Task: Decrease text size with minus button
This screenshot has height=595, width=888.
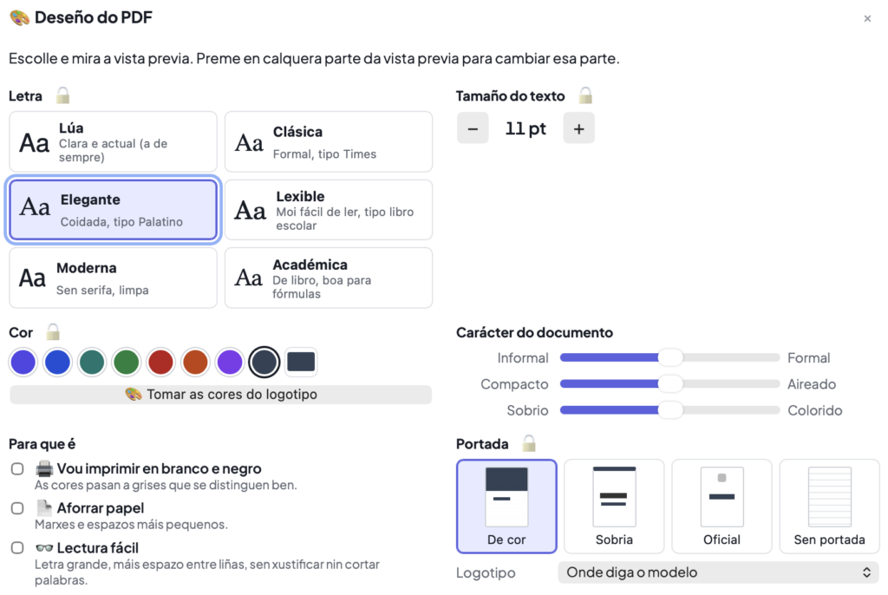Action: coord(473,128)
